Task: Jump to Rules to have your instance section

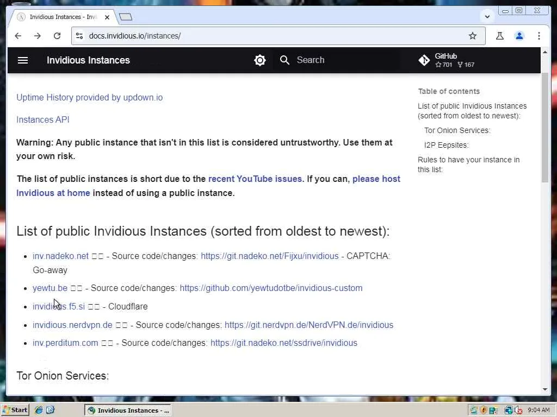Action: [x=468, y=165]
